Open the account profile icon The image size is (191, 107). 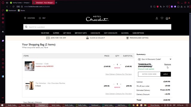tap(157, 18)
